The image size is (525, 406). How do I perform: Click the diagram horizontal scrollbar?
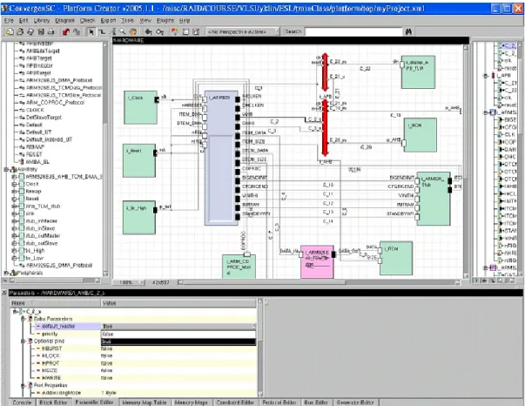click(x=319, y=282)
